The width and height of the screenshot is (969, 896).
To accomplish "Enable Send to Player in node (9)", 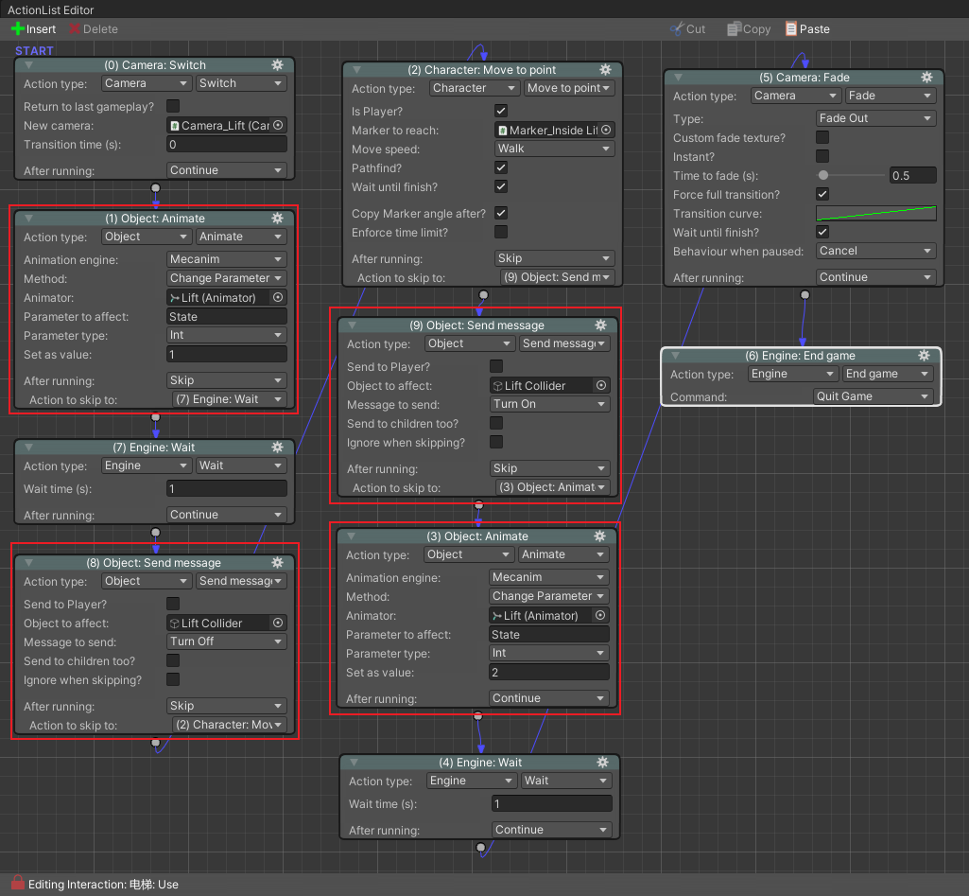I will [496, 367].
